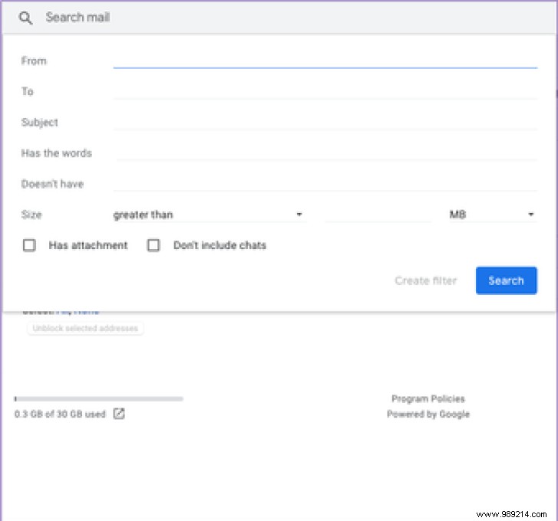The height and width of the screenshot is (521, 558).
Task: Click the Doesn't have field
Action: [325, 184]
